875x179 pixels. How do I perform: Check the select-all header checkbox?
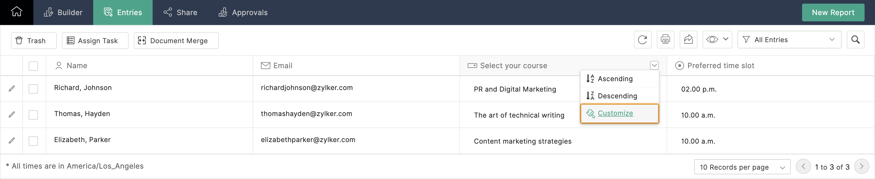(33, 66)
